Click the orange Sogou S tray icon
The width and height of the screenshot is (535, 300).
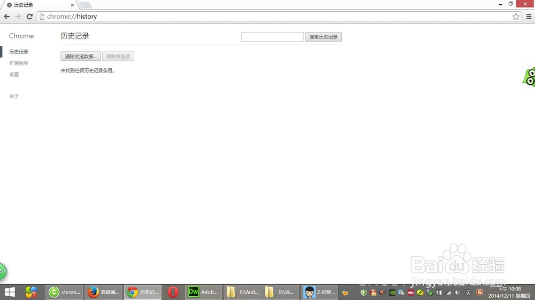479,293
